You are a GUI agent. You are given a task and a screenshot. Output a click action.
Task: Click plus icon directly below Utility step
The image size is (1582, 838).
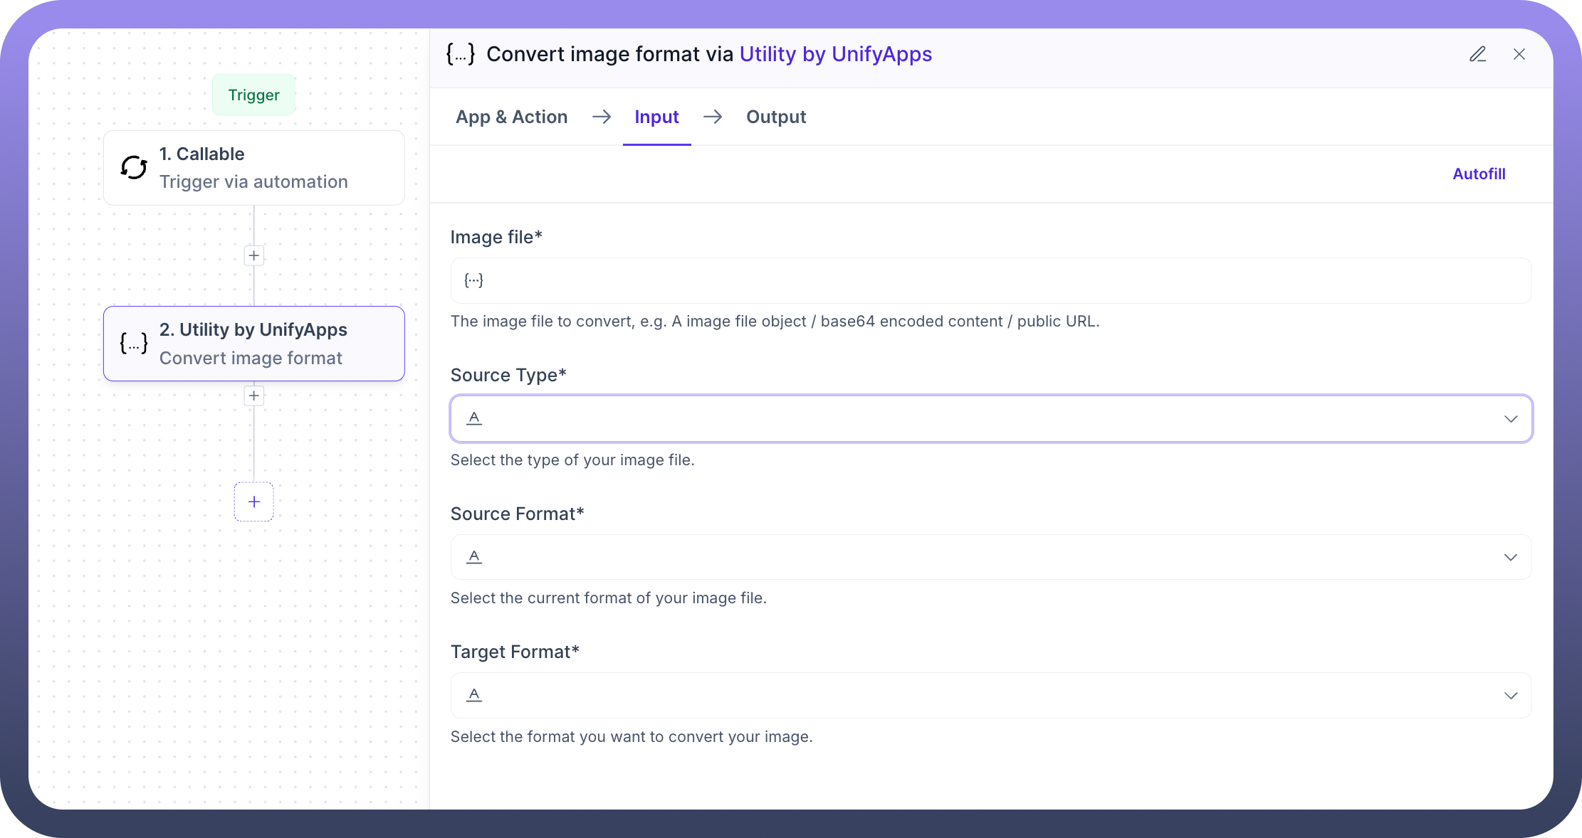click(254, 396)
